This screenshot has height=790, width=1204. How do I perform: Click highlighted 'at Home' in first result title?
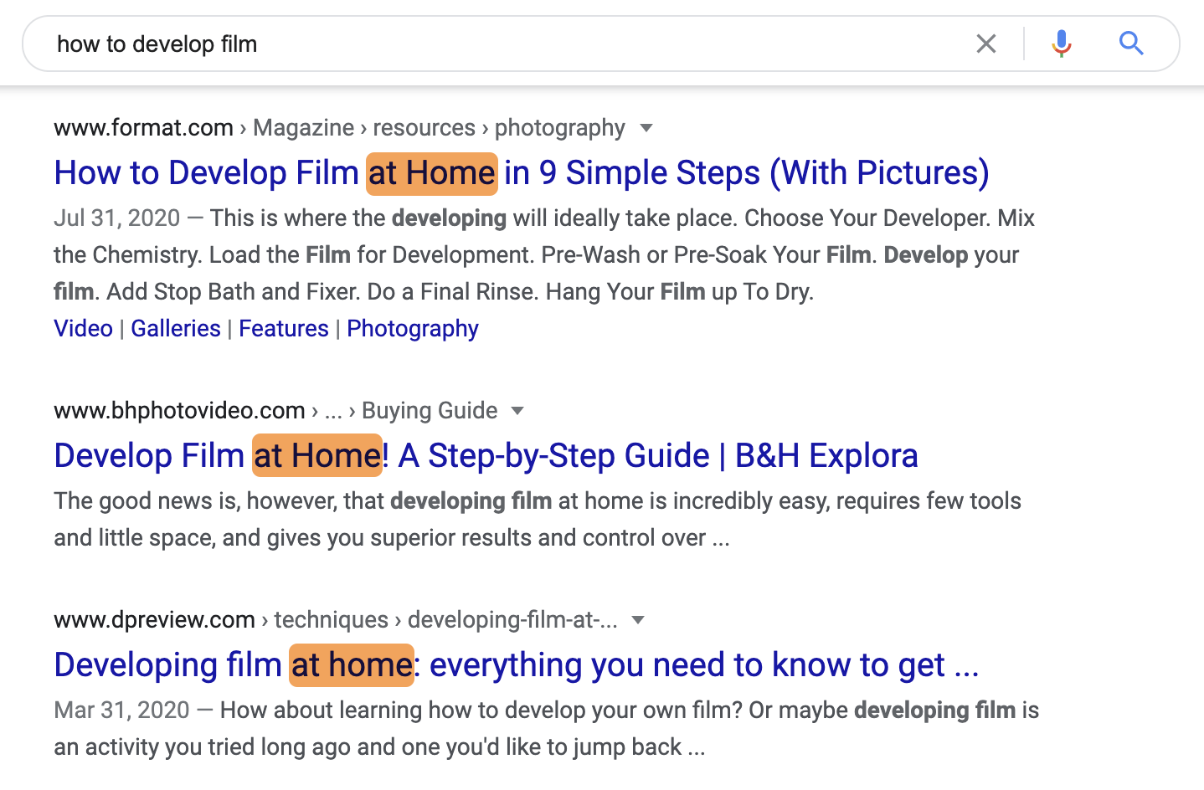pos(432,173)
